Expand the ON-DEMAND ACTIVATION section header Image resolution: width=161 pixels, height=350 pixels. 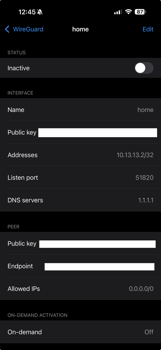[x=37, y=315]
